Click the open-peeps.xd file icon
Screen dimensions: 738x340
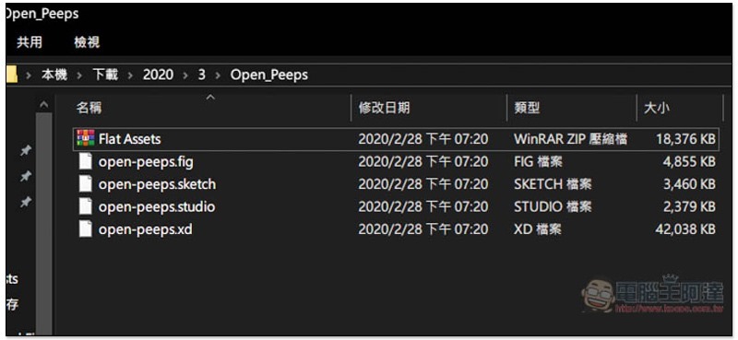pyautogui.click(x=86, y=229)
